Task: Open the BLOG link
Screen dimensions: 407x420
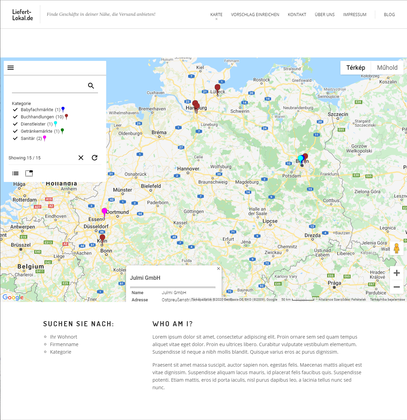Action: [389, 15]
